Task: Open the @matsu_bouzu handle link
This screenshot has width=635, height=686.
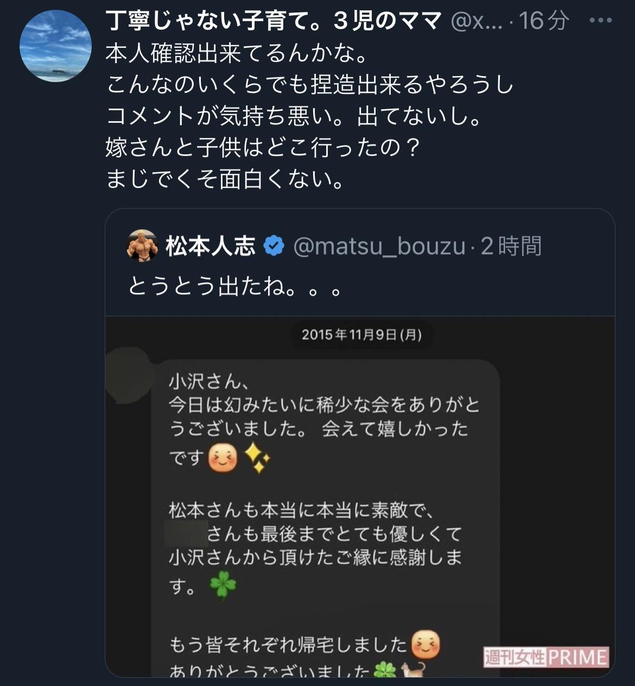Action: pos(379,247)
